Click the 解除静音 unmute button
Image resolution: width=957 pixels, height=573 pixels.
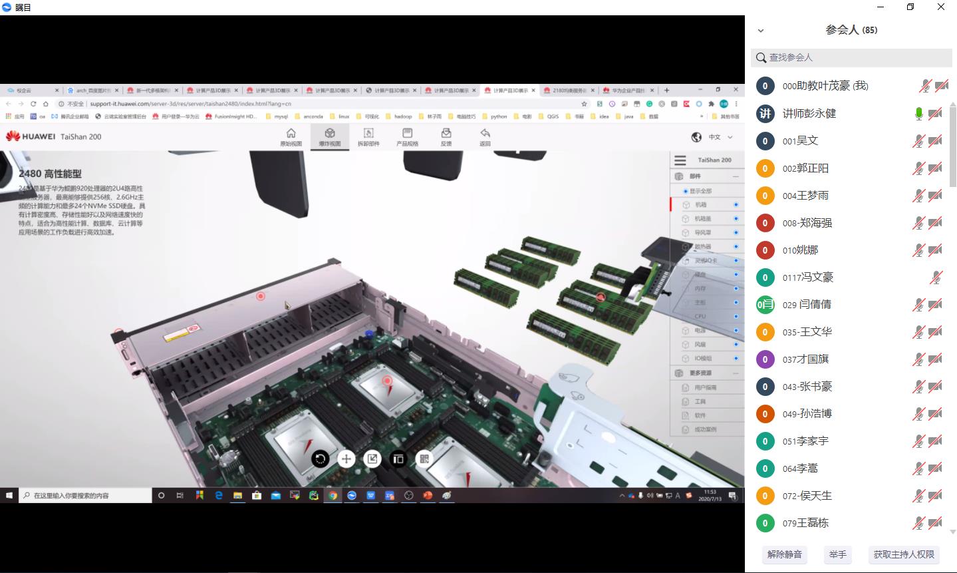point(784,554)
